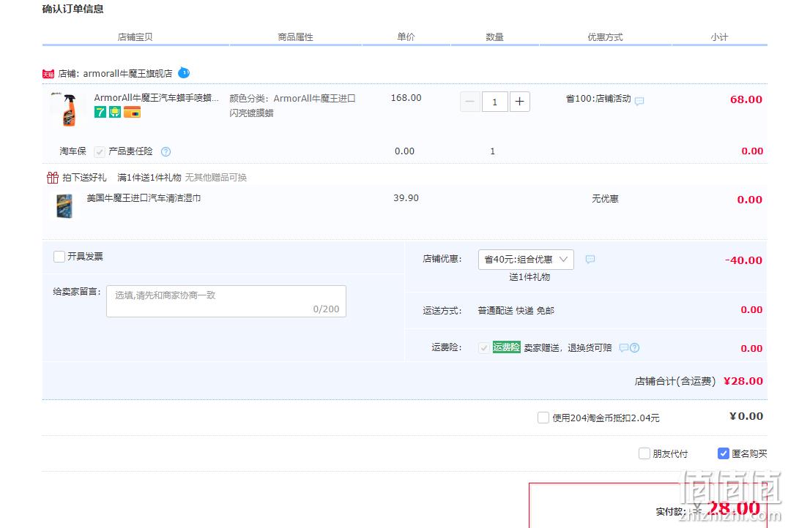788x528 pixels.
Task: Increase quantity with the plus button
Action: point(520,102)
